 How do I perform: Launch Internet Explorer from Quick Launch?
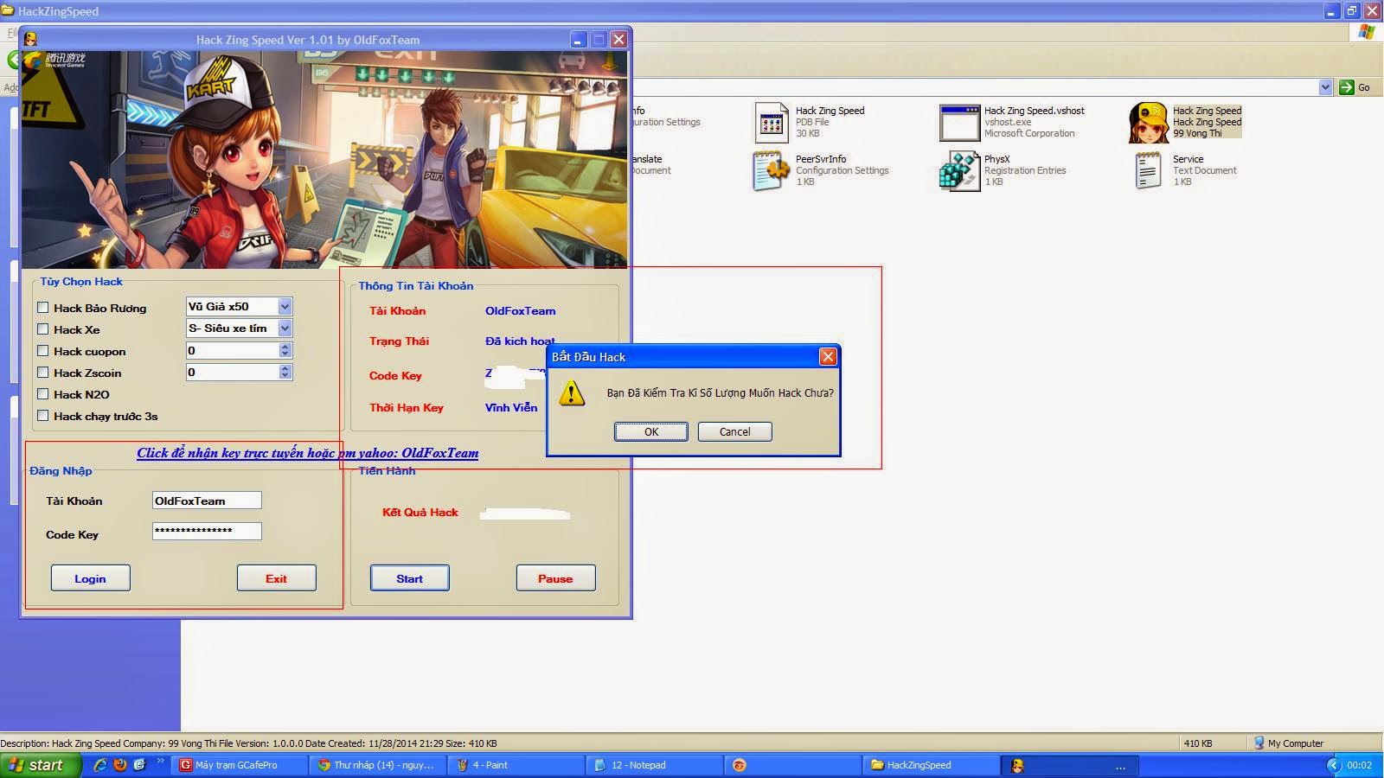[x=100, y=765]
